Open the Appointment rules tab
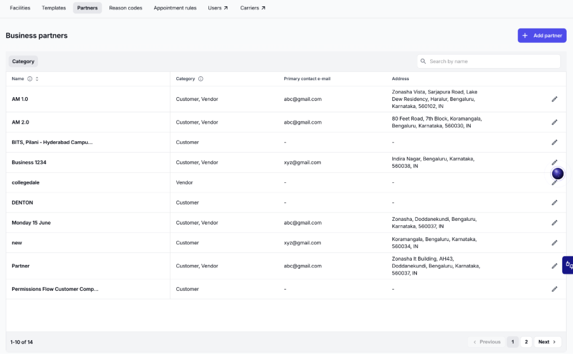 [x=175, y=8]
